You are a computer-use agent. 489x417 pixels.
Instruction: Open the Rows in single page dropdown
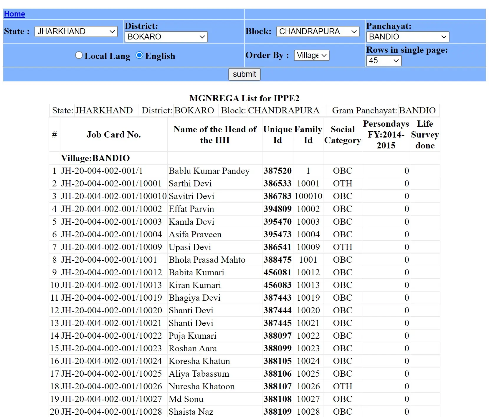[x=384, y=61]
